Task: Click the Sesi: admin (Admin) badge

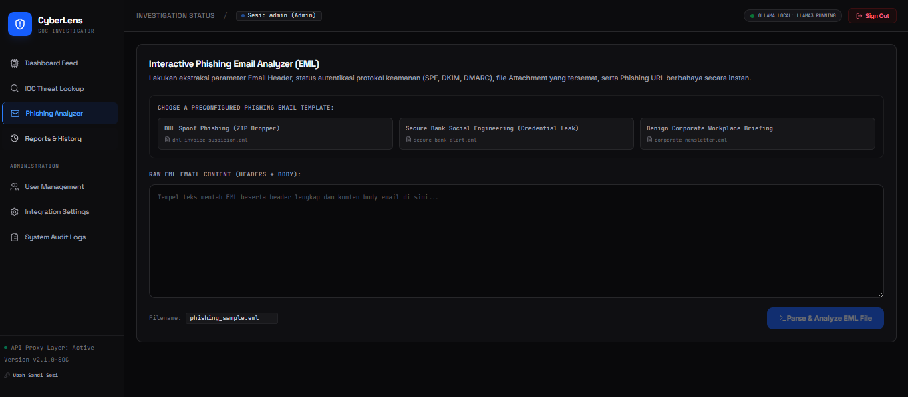Action: pyautogui.click(x=279, y=16)
